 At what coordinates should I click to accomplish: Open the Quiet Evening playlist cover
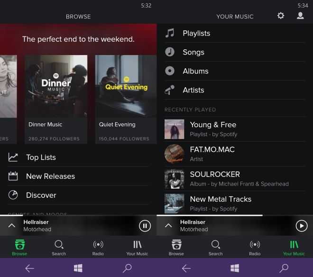click(126, 86)
